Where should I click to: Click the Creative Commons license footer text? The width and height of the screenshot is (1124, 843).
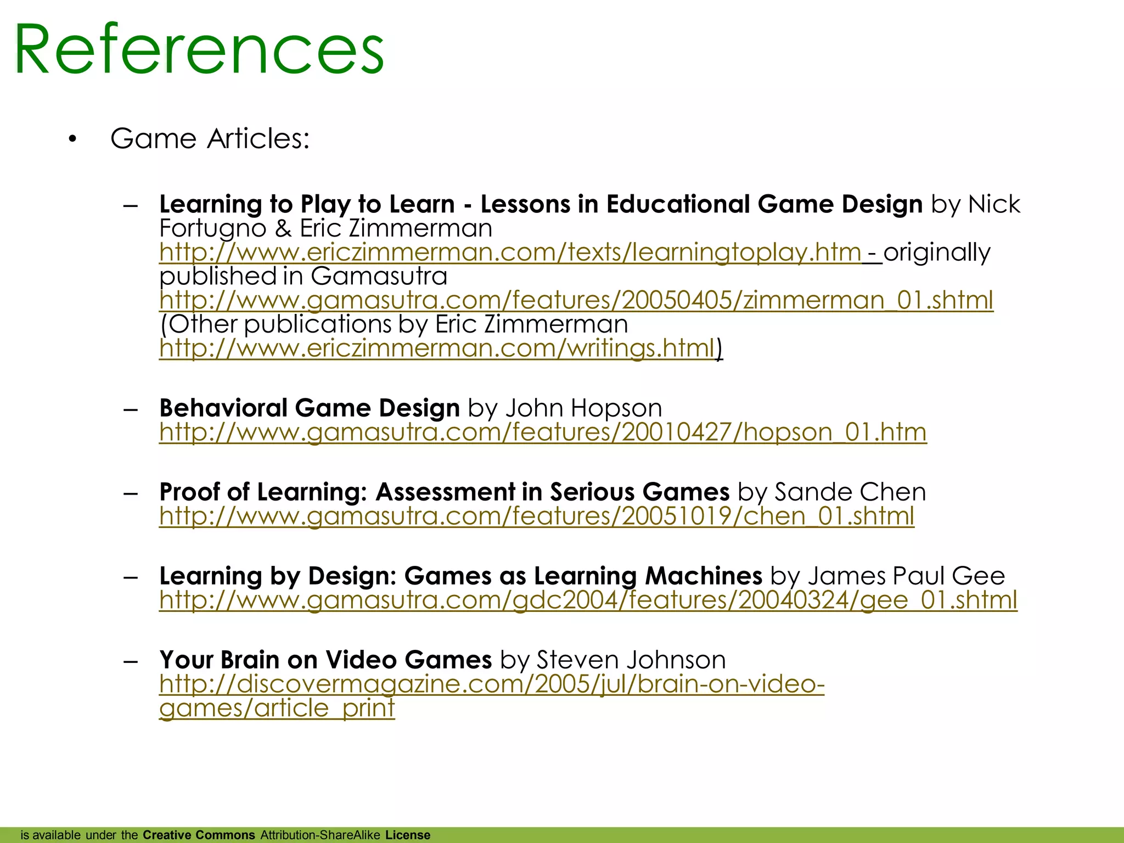point(226,835)
